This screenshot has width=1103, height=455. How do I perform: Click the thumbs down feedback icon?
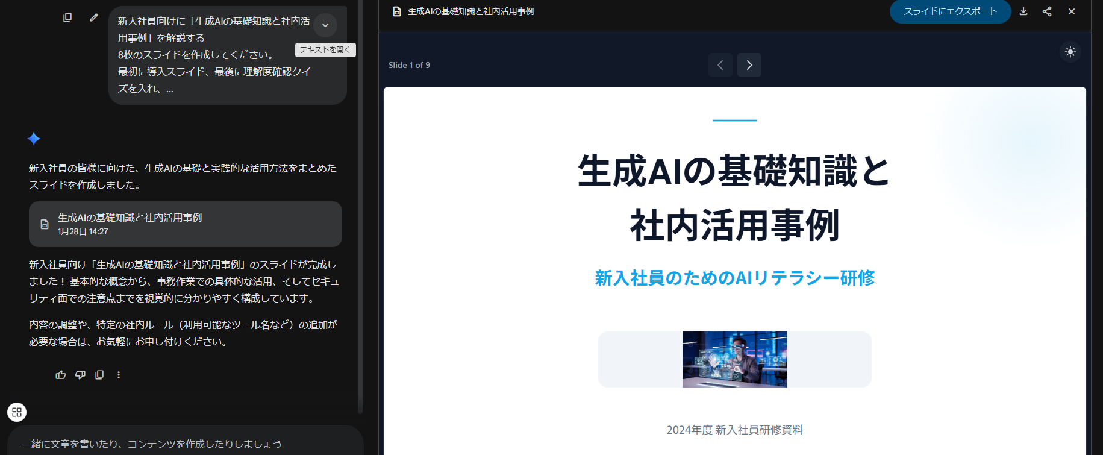[80, 375]
